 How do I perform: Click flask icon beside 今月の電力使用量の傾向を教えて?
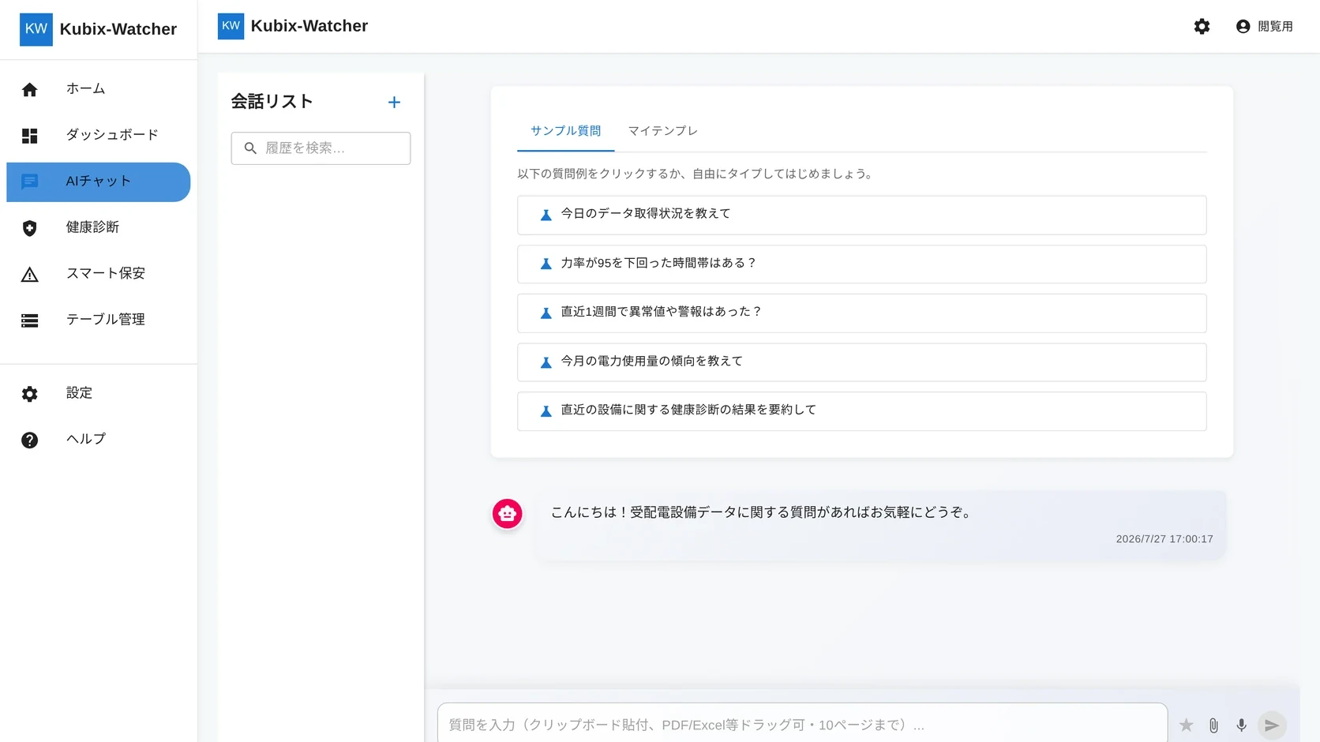click(x=546, y=362)
